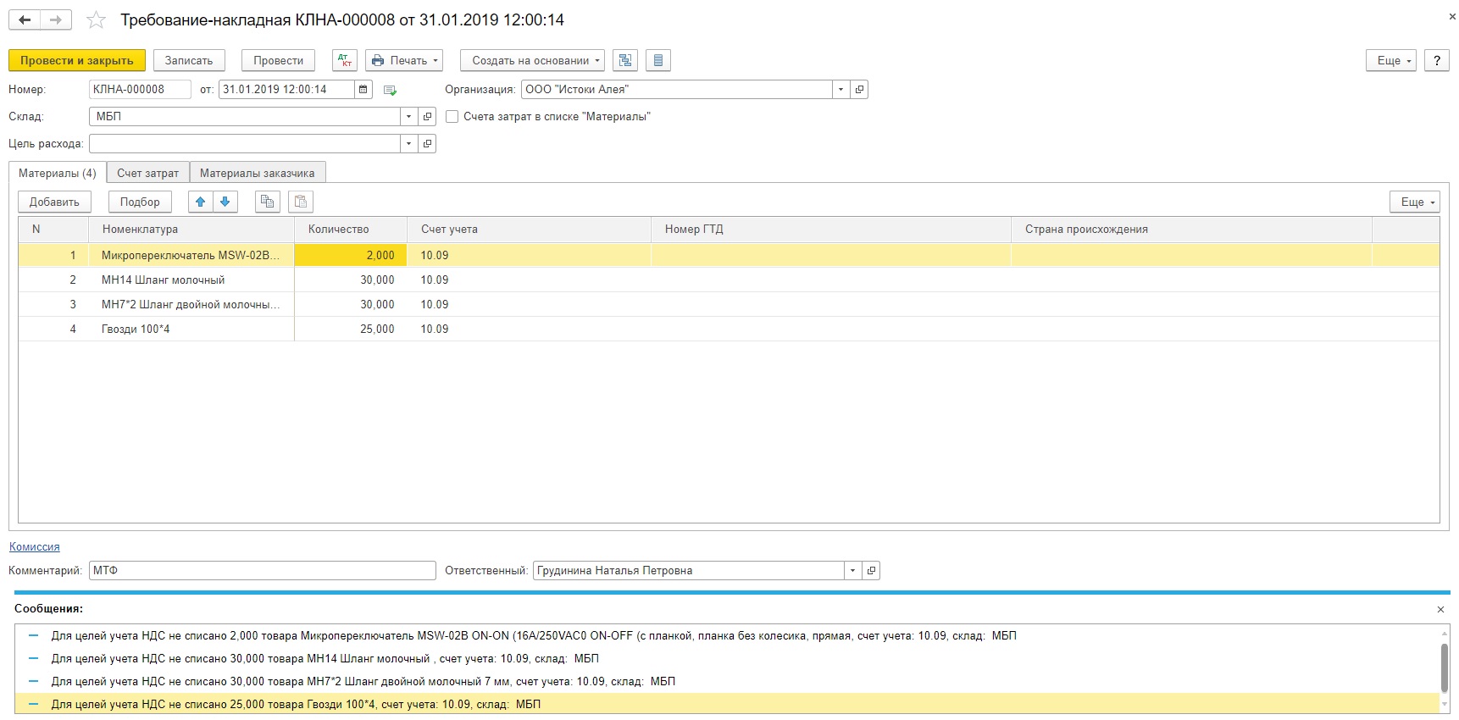The width and height of the screenshot is (1459, 720).
Task: Expand the Ответственный dropdown list
Action: [852, 570]
